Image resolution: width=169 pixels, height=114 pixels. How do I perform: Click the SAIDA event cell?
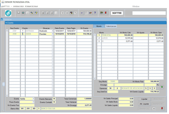(x=32, y=34)
